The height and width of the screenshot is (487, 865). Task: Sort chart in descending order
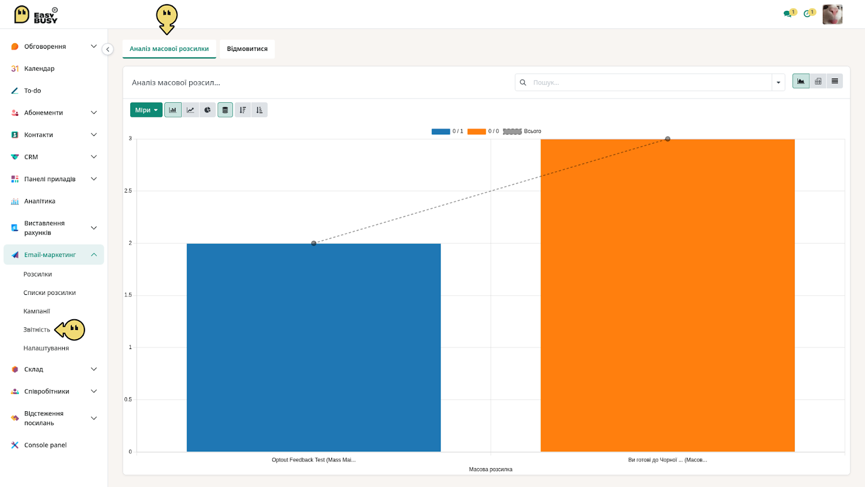(243, 110)
